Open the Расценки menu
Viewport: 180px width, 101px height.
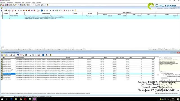click(x=3, y=3)
